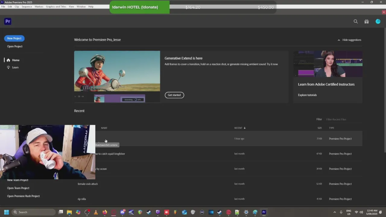The width and height of the screenshot is (386, 217).
Task: Open the recent project modified 1 hour ago
Action: coord(218,139)
